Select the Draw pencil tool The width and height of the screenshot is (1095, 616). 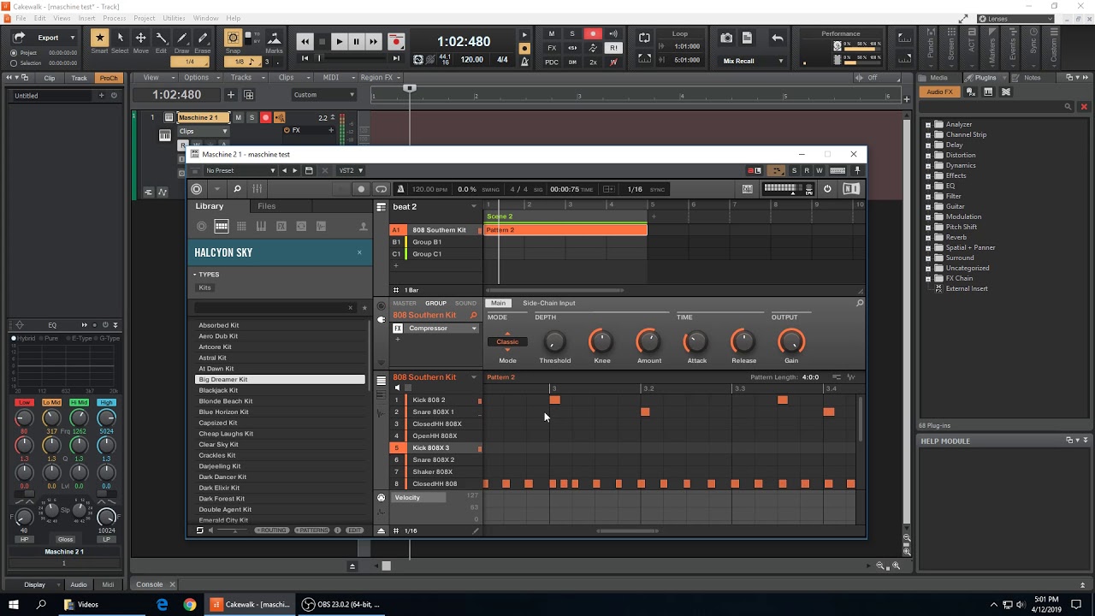point(182,38)
